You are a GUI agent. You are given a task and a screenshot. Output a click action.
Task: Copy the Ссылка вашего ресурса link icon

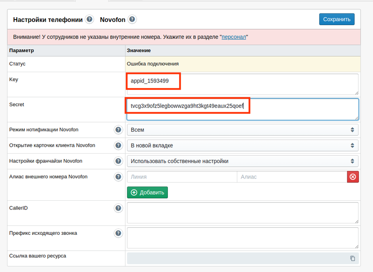352,258
